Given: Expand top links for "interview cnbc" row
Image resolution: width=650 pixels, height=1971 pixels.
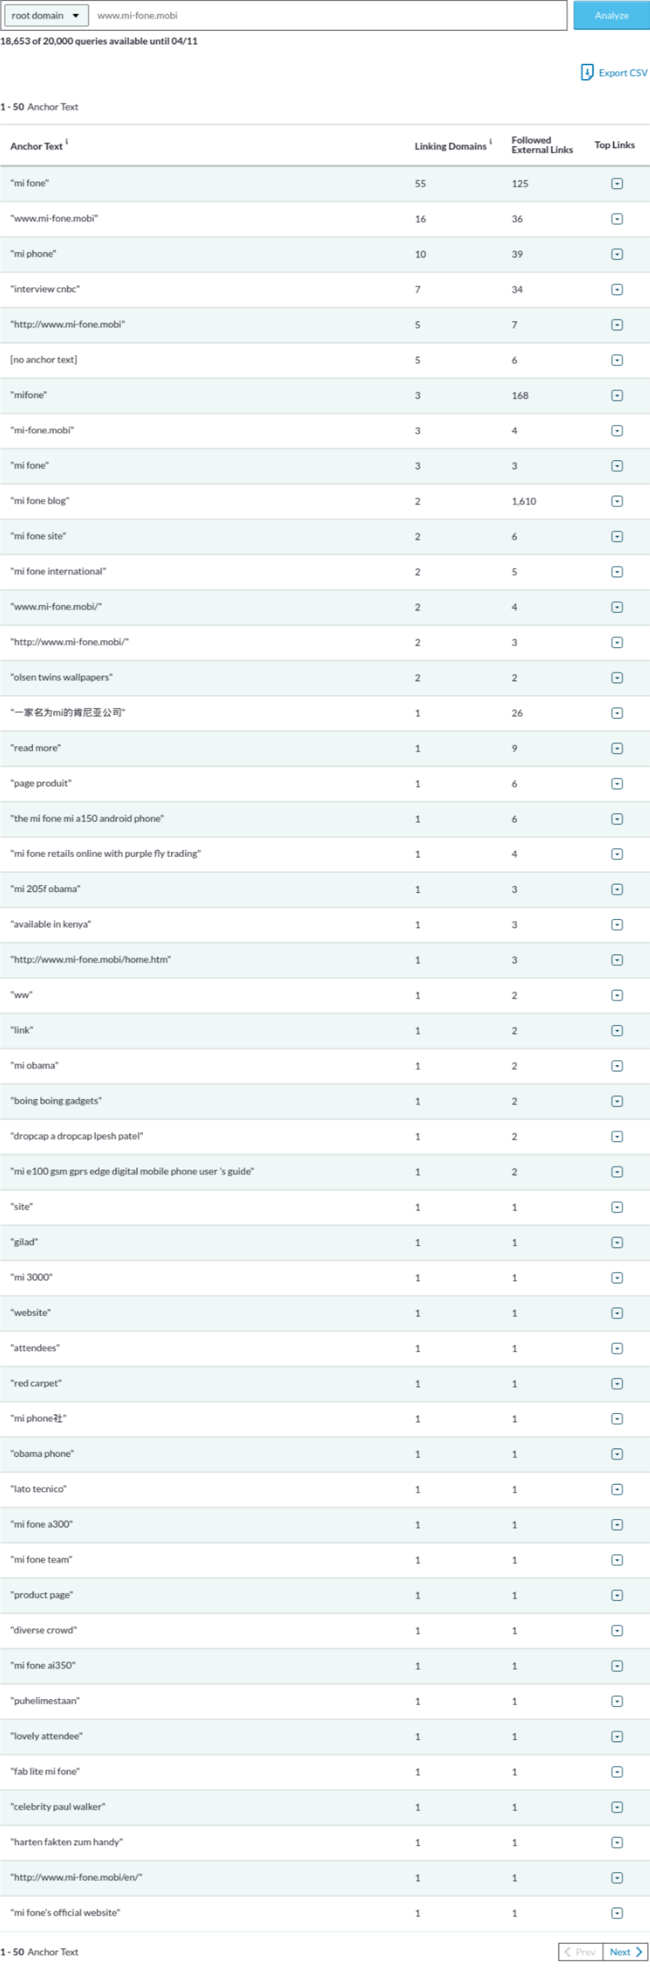Looking at the screenshot, I should click(616, 289).
